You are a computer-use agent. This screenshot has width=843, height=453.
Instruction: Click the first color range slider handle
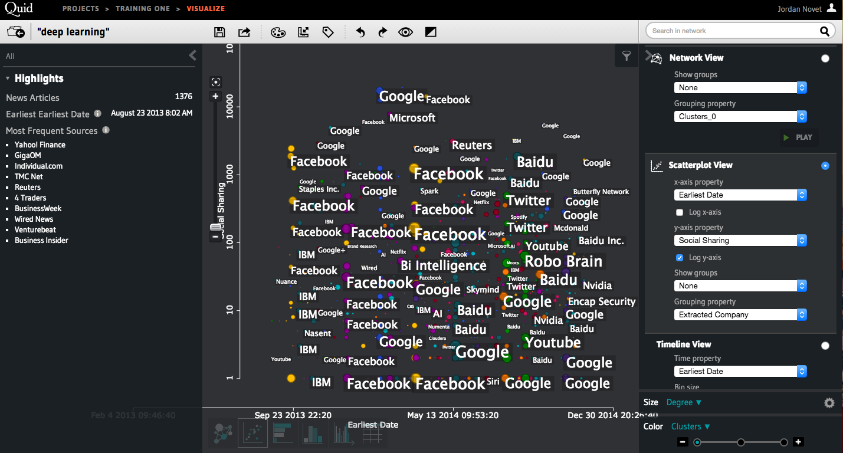pos(697,442)
